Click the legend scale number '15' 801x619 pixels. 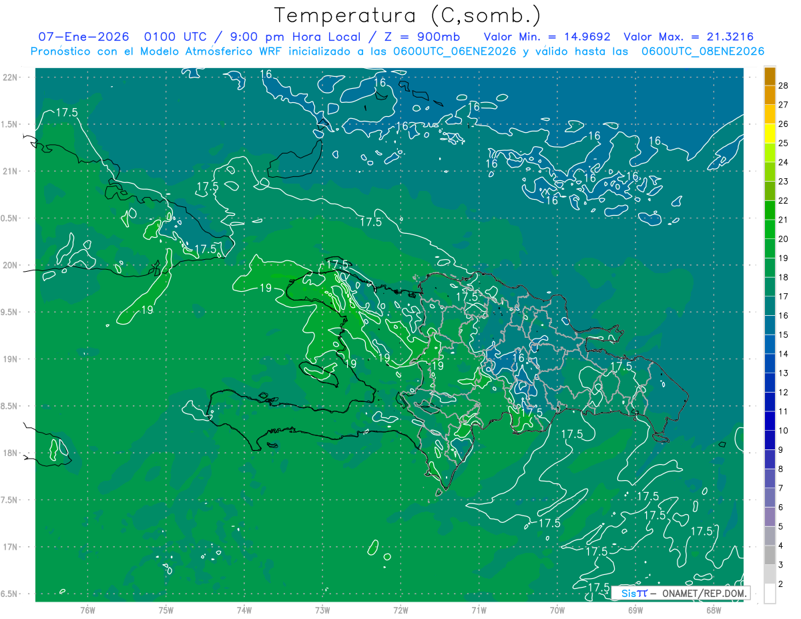[x=784, y=335]
